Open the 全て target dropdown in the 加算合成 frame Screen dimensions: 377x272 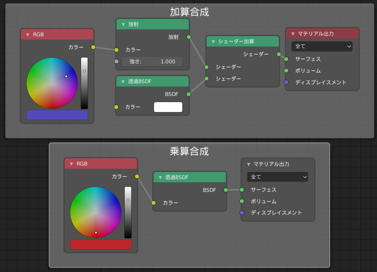coord(322,46)
